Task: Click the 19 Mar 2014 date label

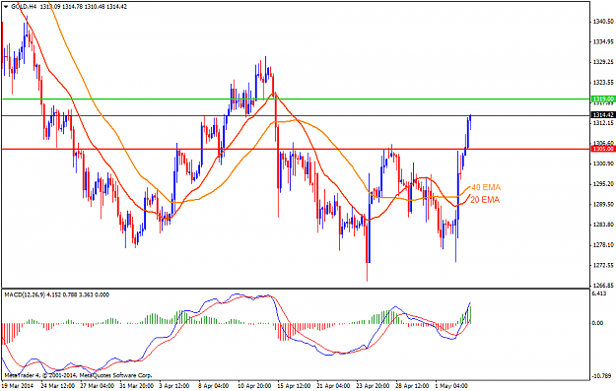Action: coord(18,386)
